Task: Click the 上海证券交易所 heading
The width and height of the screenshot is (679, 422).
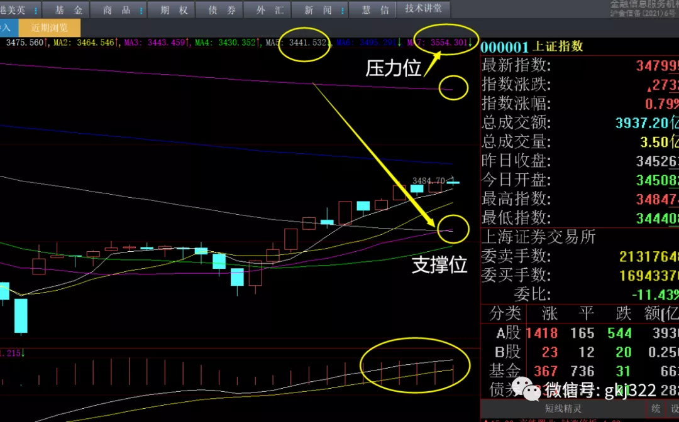Action: click(x=539, y=237)
